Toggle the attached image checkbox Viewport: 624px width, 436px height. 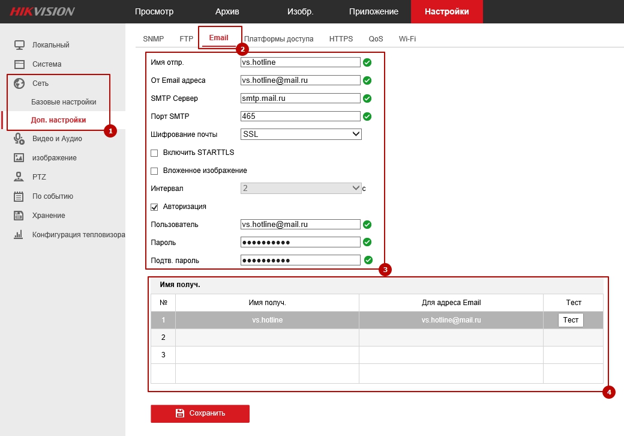pos(154,171)
